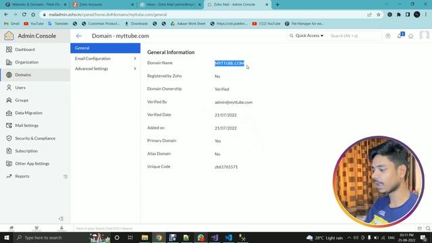Open Task View on the taskbar
This screenshot has width=432, height=243.
(130, 238)
